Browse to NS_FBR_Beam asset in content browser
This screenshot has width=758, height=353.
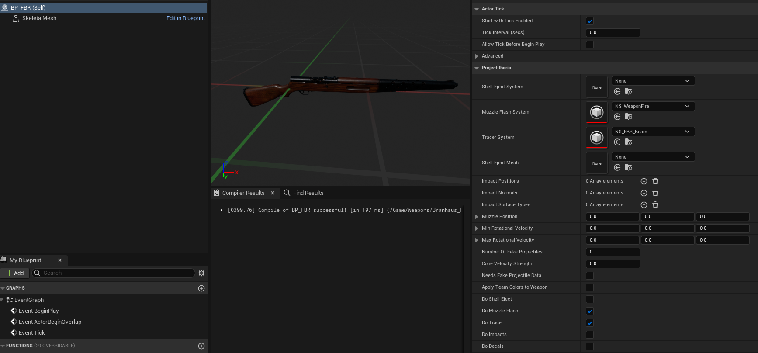[629, 142]
